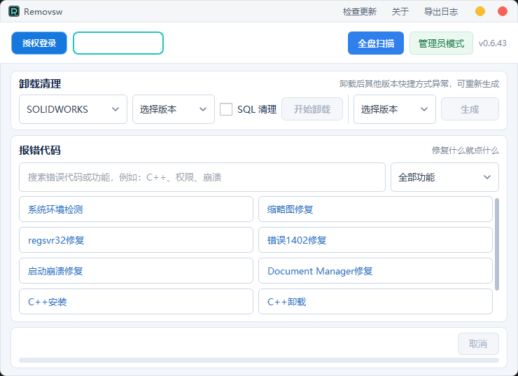Click 错误1402修复

375,240
